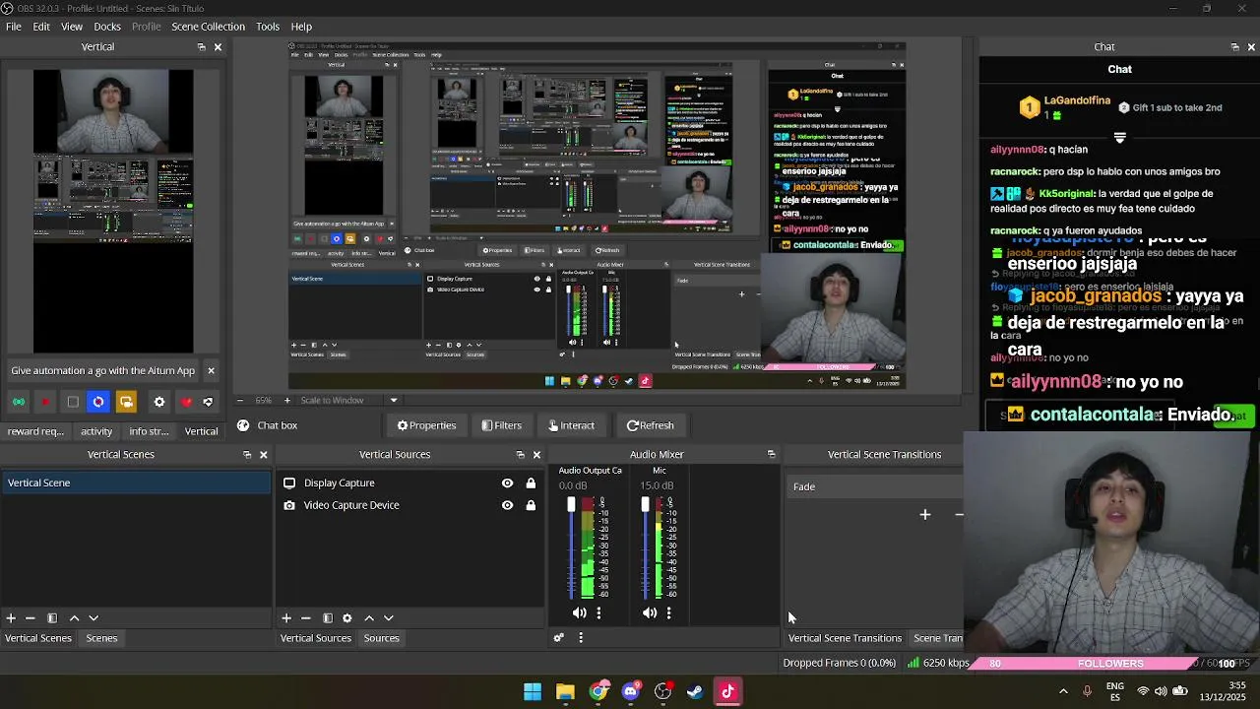Open scene filters icon in Vertical Scenes

[52, 618]
